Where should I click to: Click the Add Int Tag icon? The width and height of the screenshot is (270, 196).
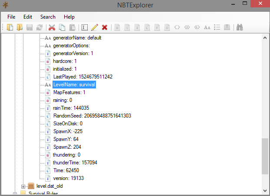(137, 27)
